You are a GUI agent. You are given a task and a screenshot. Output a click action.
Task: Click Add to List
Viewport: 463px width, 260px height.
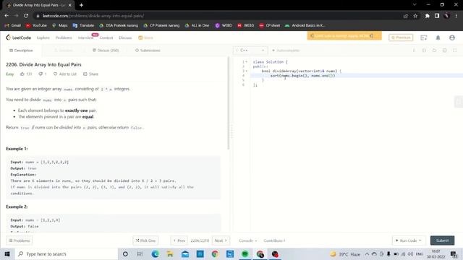click(65, 74)
